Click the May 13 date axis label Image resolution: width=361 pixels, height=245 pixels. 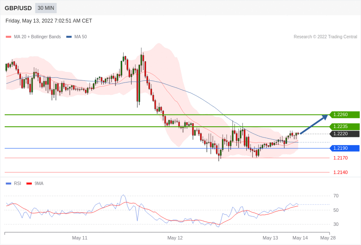point(270,238)
